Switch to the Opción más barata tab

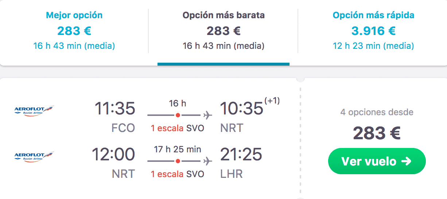(223, 31)
